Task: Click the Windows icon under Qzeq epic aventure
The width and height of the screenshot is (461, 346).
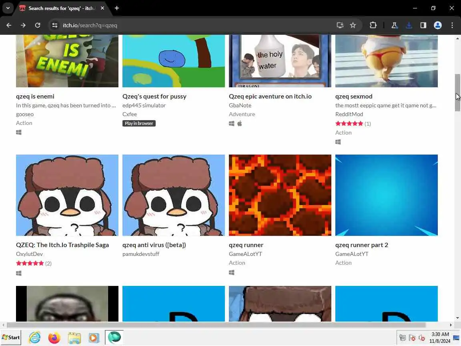Action: (231, 124)
